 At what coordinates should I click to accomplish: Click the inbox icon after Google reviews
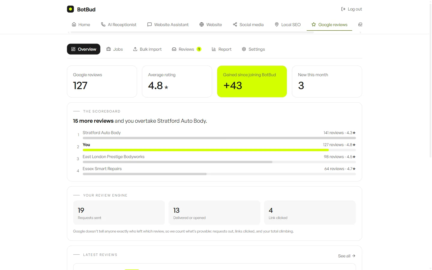360,24
